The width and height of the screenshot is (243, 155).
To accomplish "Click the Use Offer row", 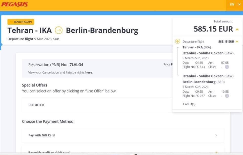I will point(36,105).
